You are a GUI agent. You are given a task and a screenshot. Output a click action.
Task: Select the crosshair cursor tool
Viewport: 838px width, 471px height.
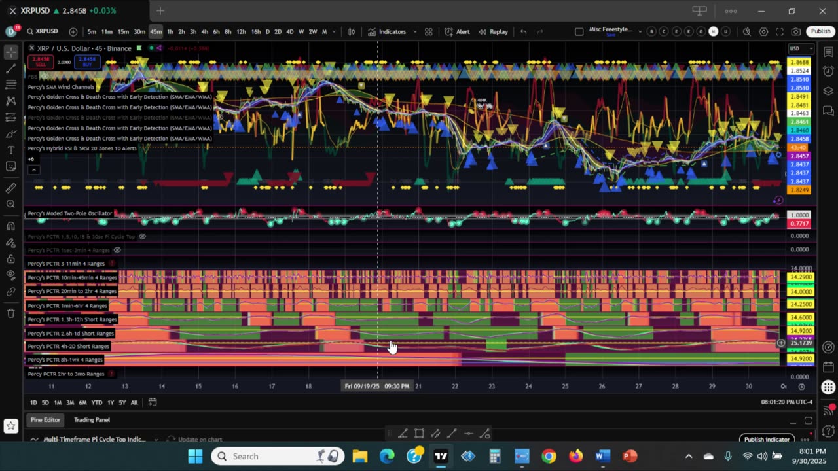click(x=11, y=52)
